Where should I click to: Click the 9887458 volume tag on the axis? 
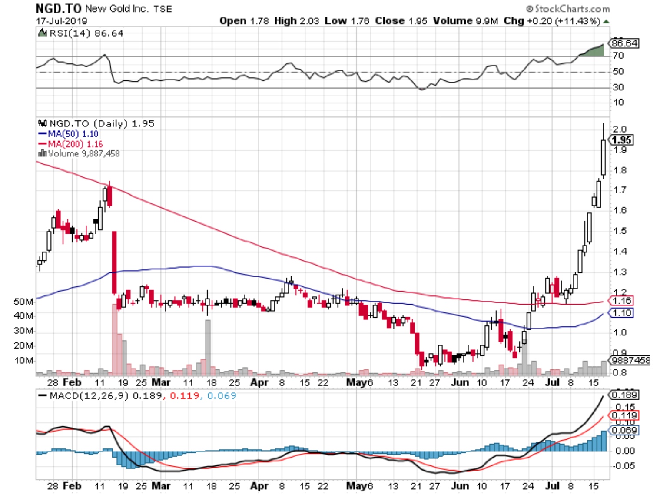click(x=630, y=360)
